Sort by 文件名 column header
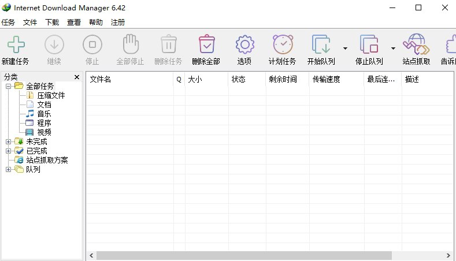Screen dimensions: 456x261 (x=129, y=80)
